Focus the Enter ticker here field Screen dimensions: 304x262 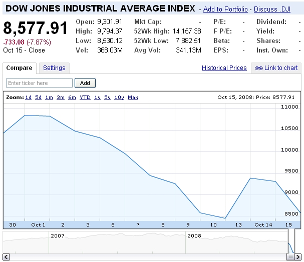click(39, 83)
